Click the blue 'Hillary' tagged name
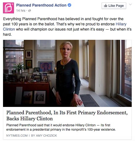The width and height of the screenshot is (135, 141). click(x=121, y=24)
